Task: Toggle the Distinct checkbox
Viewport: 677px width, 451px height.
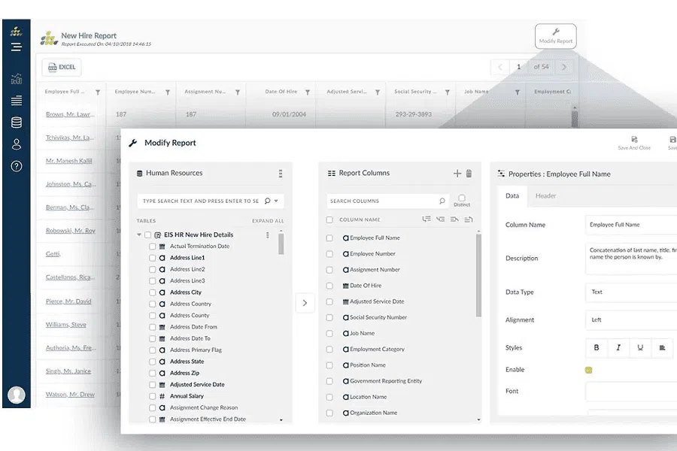Action: tap(462, 198)
